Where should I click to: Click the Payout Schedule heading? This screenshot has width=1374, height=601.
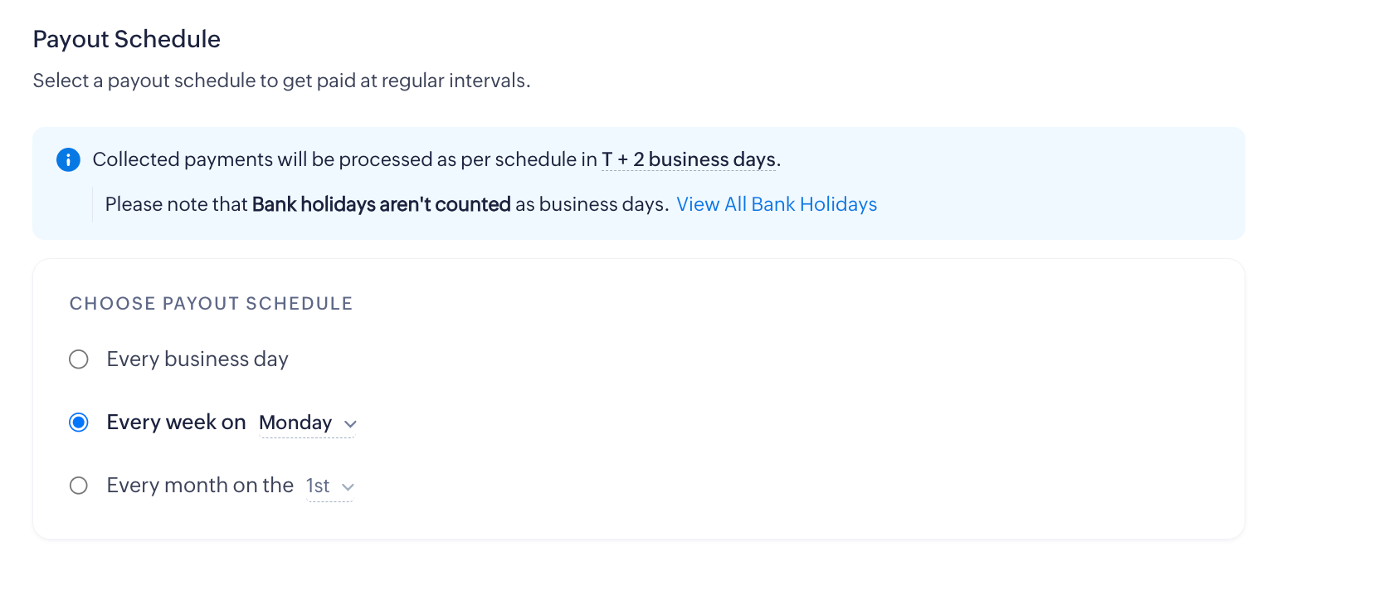[x=127, y=39]
